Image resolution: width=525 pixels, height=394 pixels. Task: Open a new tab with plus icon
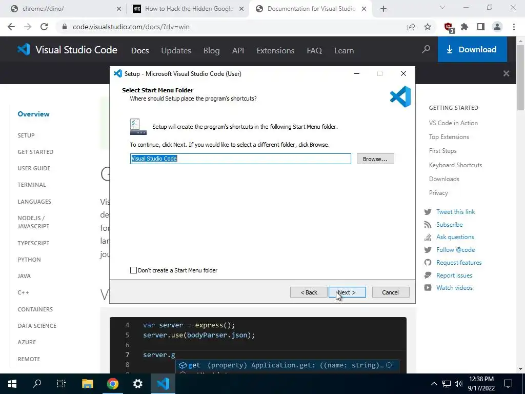pos(383,9)
